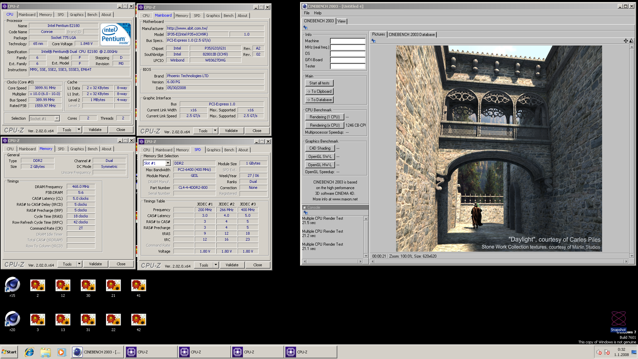Run the OpenGL HW-L benchmark
Image resolution: width=638 pixels, height=359 pixels.
click(320, 165)
